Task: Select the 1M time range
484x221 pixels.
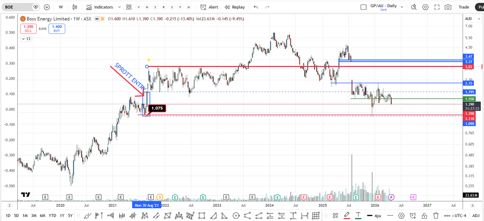Action: [25, 216]
